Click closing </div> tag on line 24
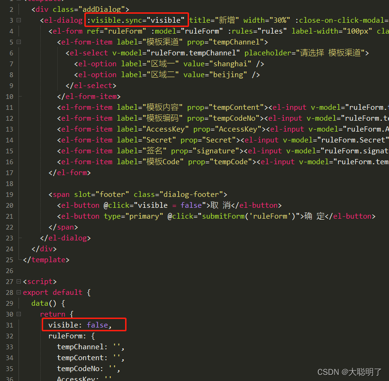 (44, 249)
